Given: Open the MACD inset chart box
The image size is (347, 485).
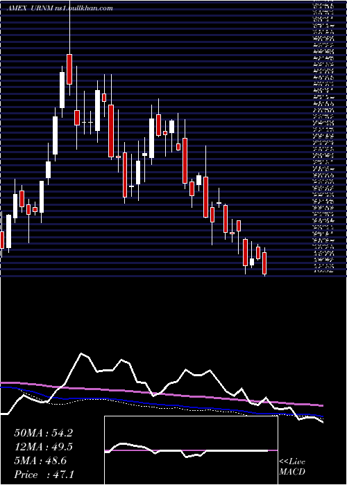Looking at the screenshot, I should click(191, 450).
